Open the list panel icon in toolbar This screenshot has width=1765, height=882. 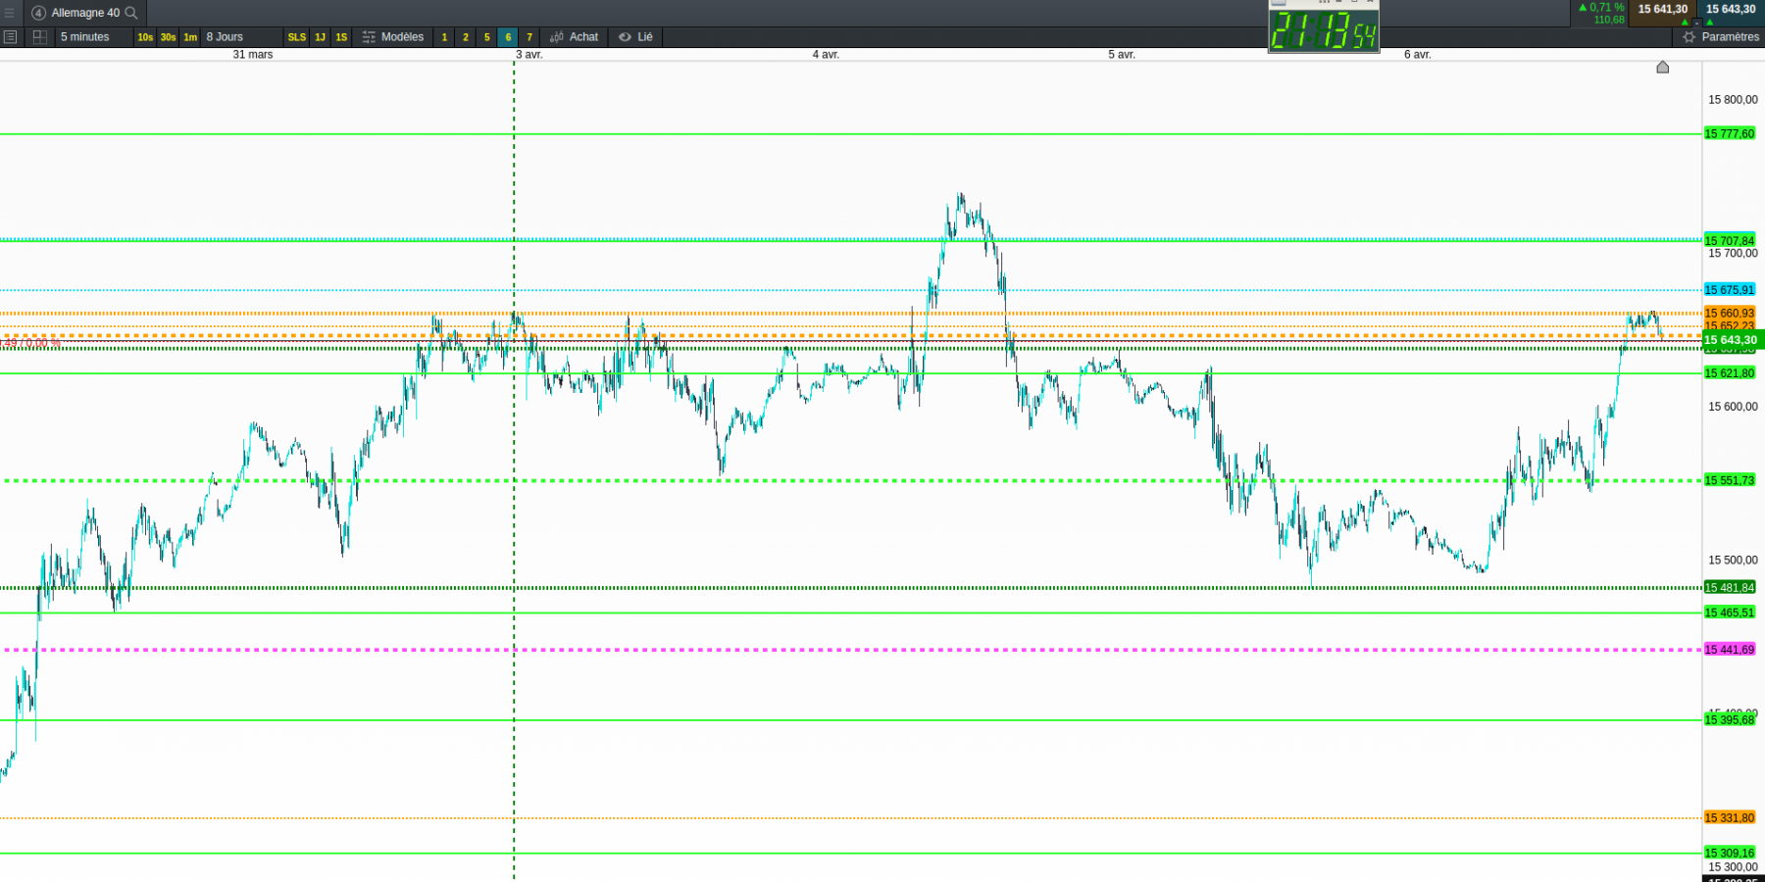click(11, 37)
